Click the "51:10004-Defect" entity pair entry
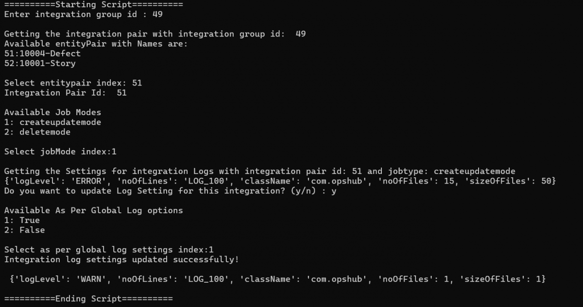Viewport: 583px width, 307px height. click(x=42, y=53)
